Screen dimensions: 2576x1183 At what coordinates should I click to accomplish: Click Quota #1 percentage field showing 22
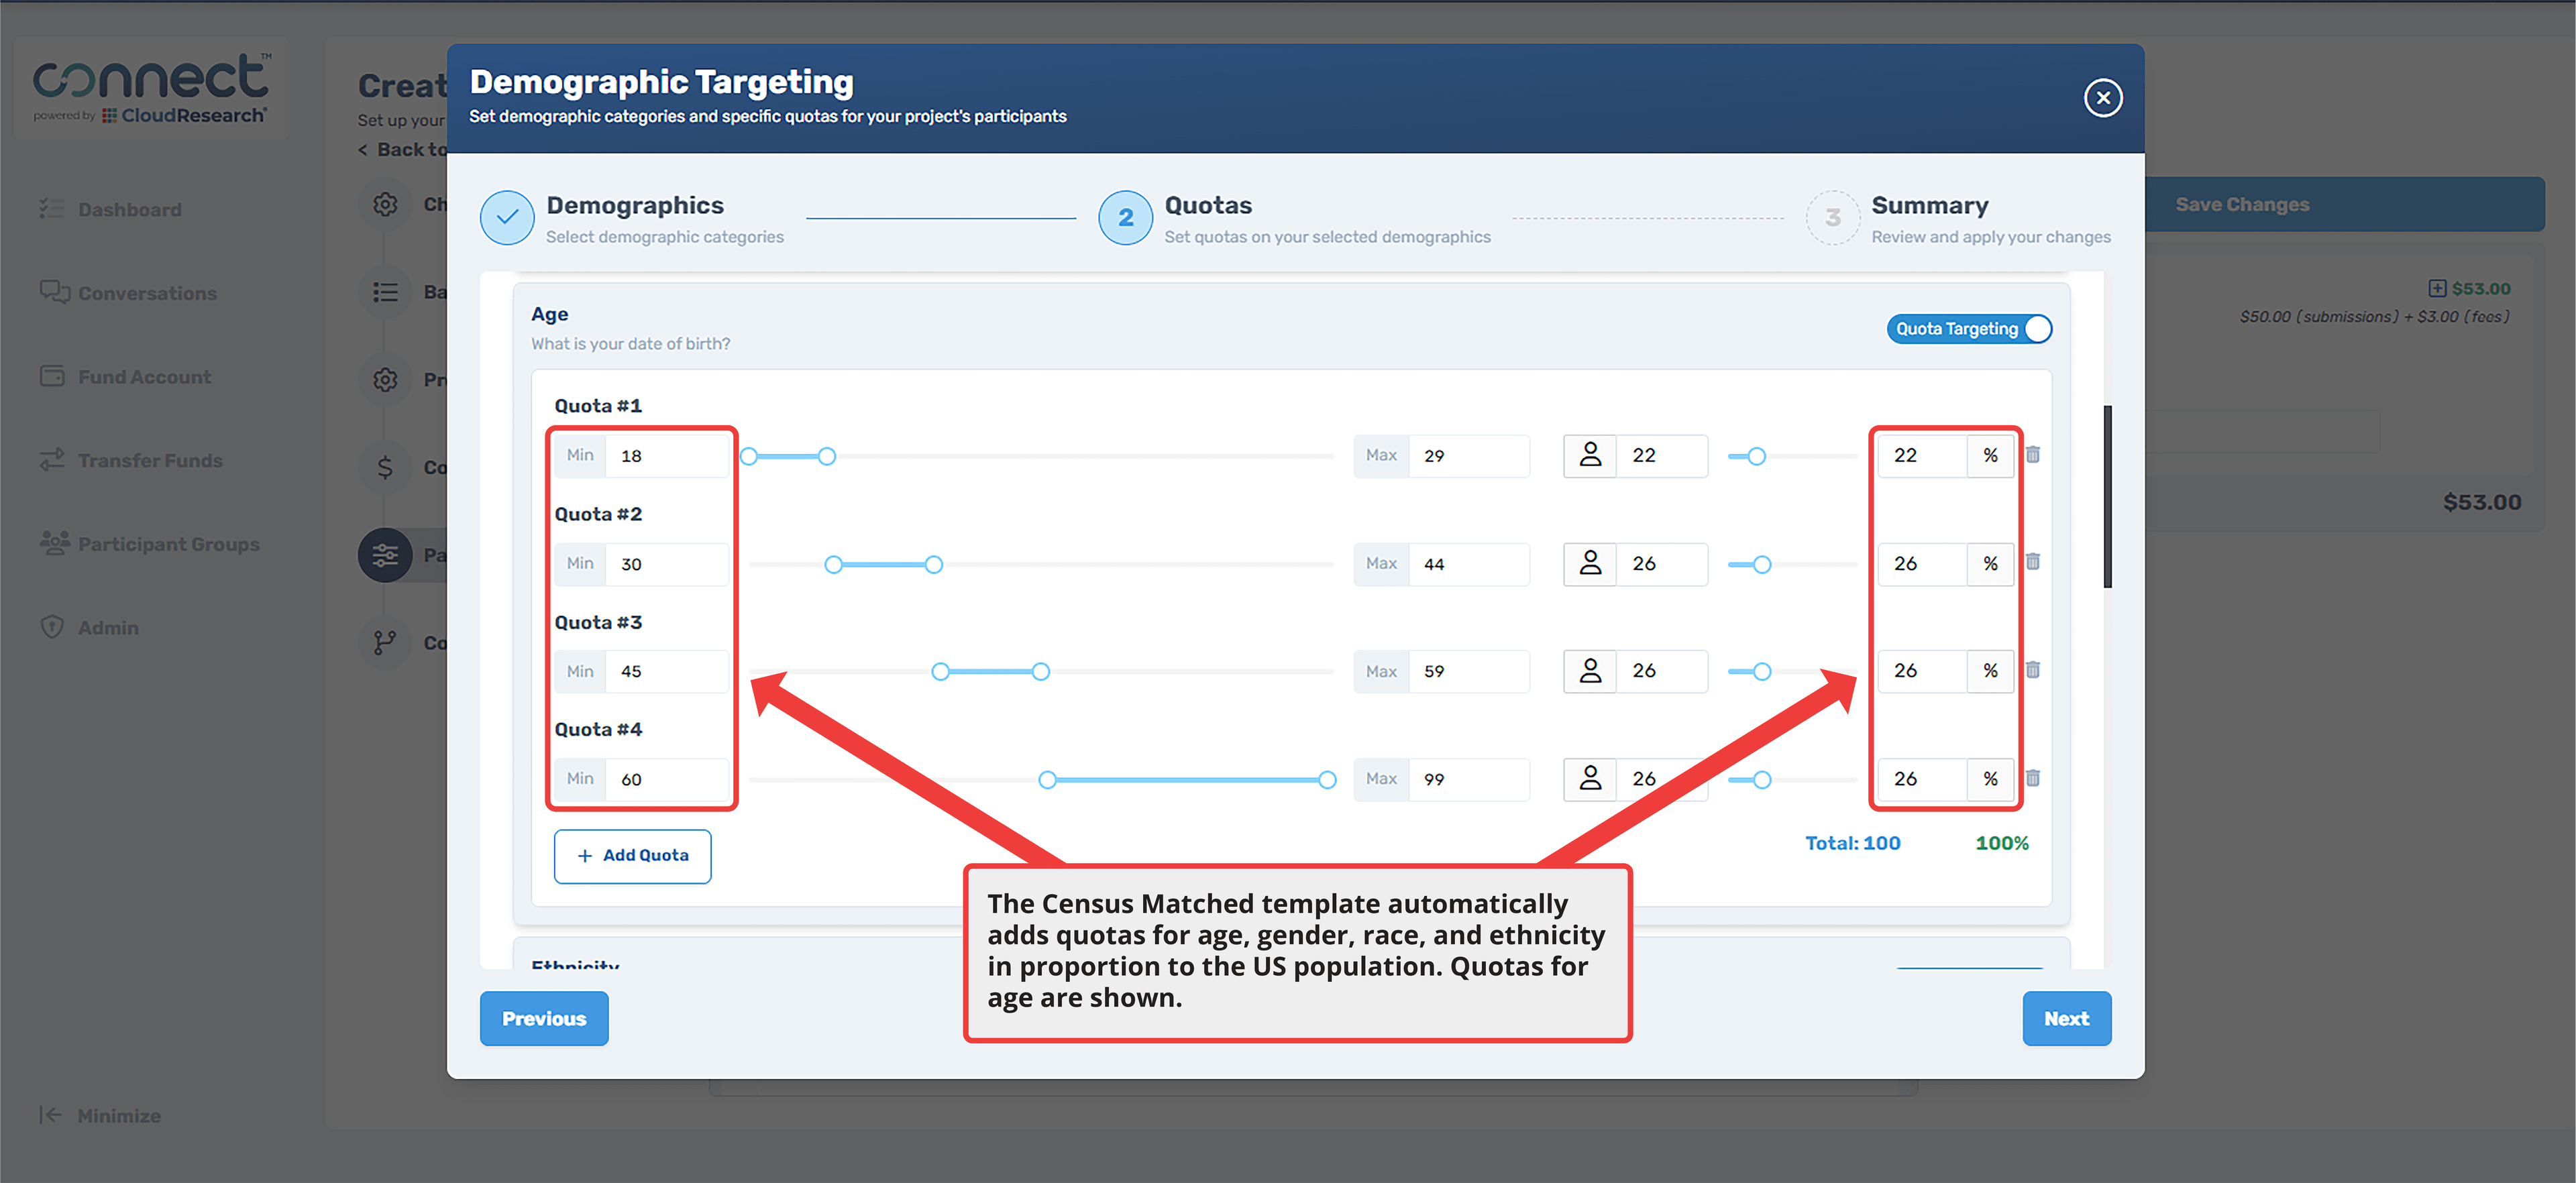pyautogui.click(x=1922, y=455)
